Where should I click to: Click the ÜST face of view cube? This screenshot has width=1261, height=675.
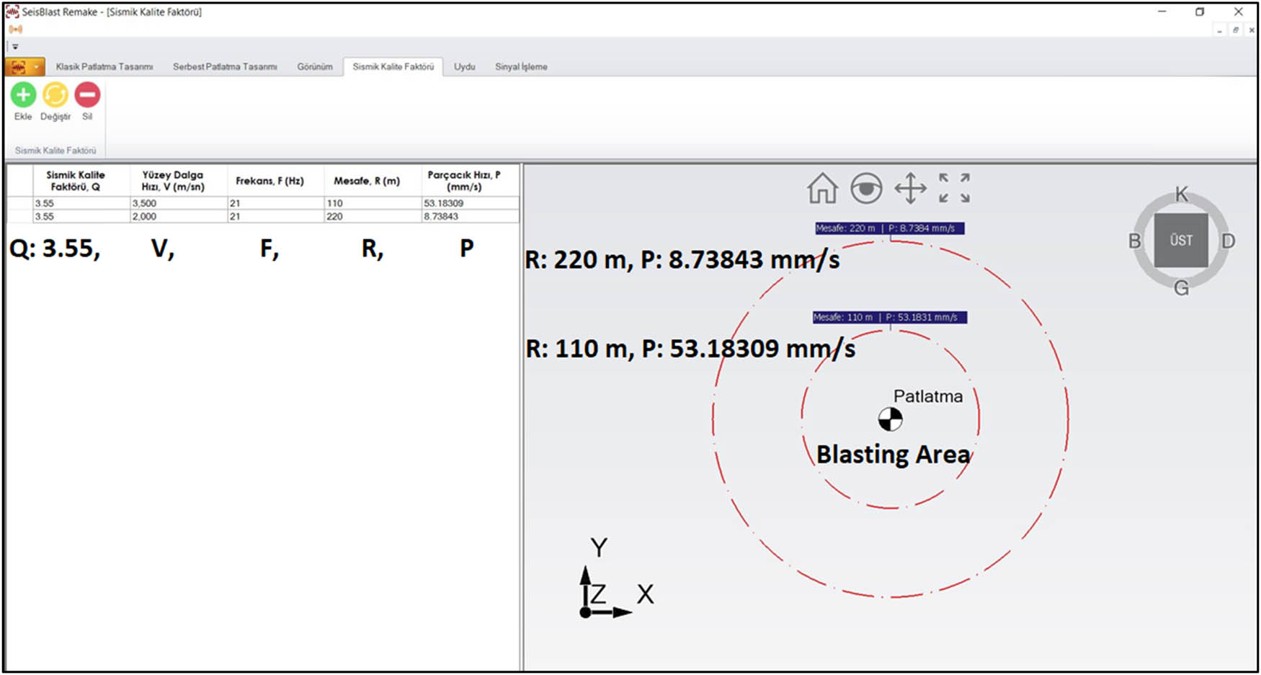[x=1181, y=241]
